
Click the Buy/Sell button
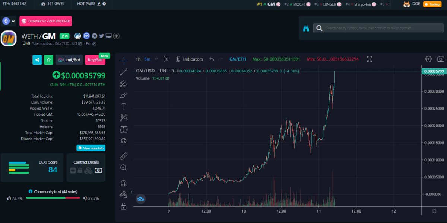click(95, 60)
